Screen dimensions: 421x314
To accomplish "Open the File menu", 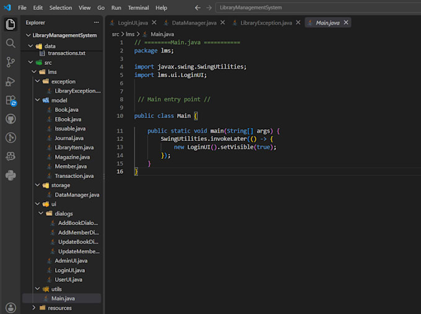I will tap(22, 8).
